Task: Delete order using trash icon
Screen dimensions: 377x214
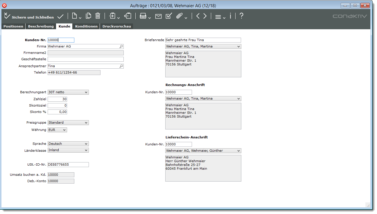Action: pos(98,16)
